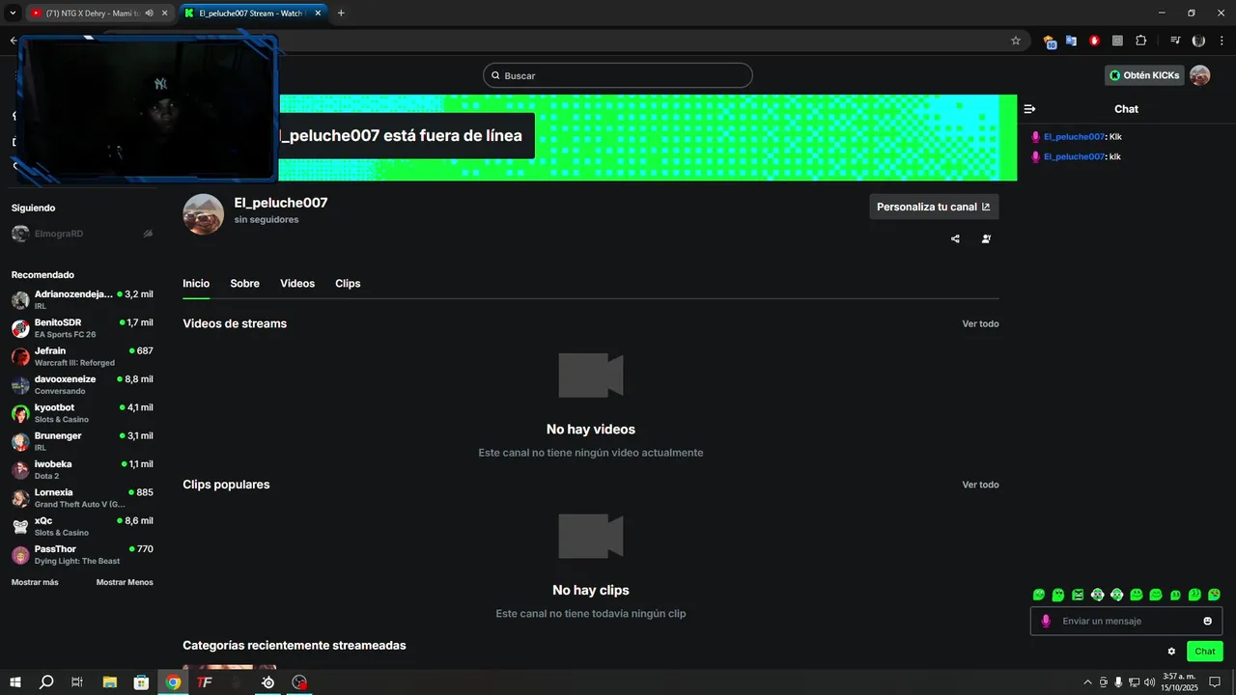Click the sin seguidores text
The height and width of the screenshot is (695, 1236).
coord(267,220)
